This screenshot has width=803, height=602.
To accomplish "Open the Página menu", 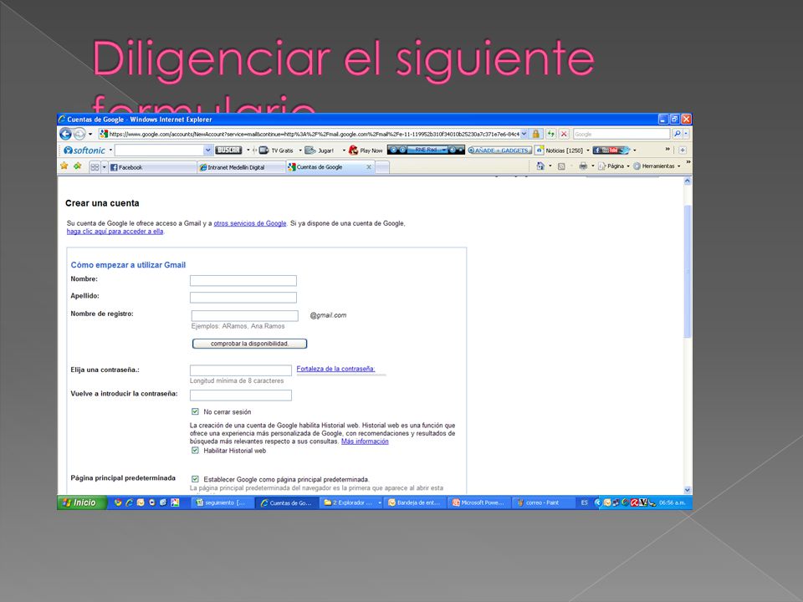I will point(613,166).
